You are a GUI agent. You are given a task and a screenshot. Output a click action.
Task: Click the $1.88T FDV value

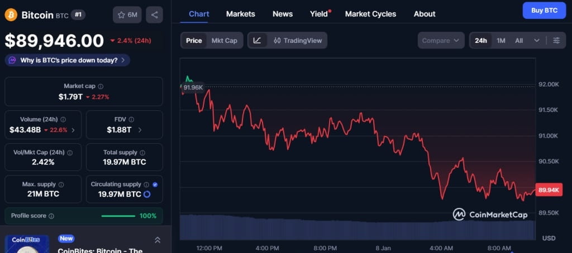119,130
